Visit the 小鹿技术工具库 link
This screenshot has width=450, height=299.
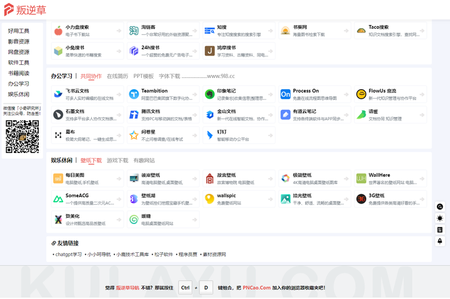pyautogui.click(x=132, y=254)
